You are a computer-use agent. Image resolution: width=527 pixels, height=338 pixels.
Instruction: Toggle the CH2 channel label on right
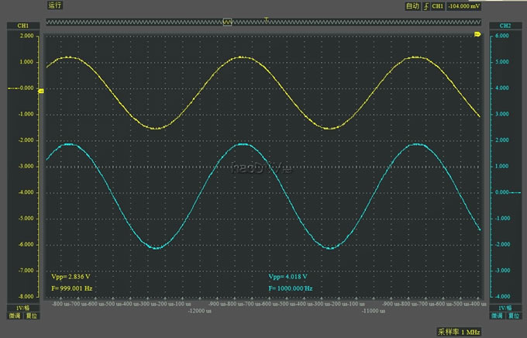[x=506, y=26]
